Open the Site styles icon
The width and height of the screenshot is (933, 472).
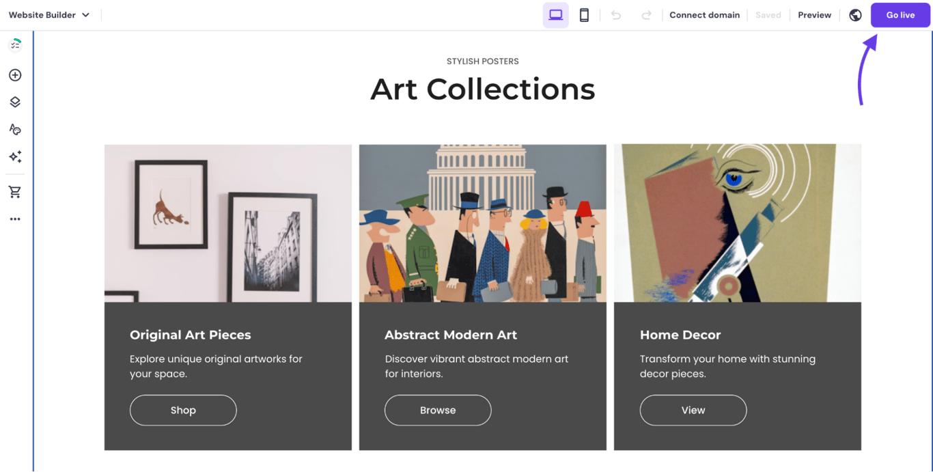(14, 129)
